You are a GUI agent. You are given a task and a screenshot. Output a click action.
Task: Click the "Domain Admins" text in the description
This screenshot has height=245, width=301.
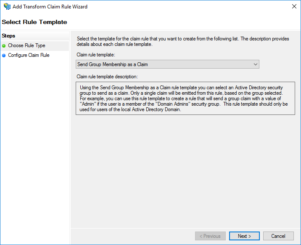click(x=173, y=104)
